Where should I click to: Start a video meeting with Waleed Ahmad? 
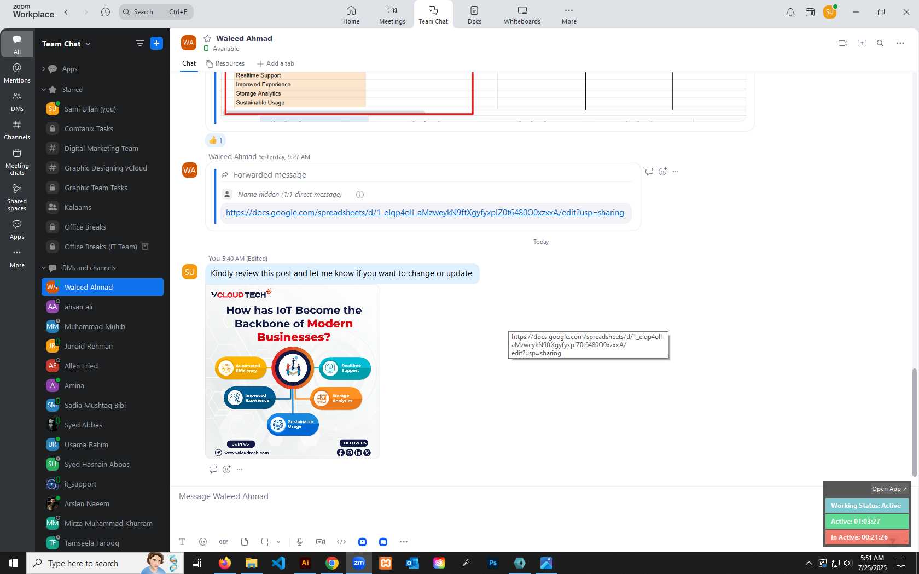click(x=843, y=43)
